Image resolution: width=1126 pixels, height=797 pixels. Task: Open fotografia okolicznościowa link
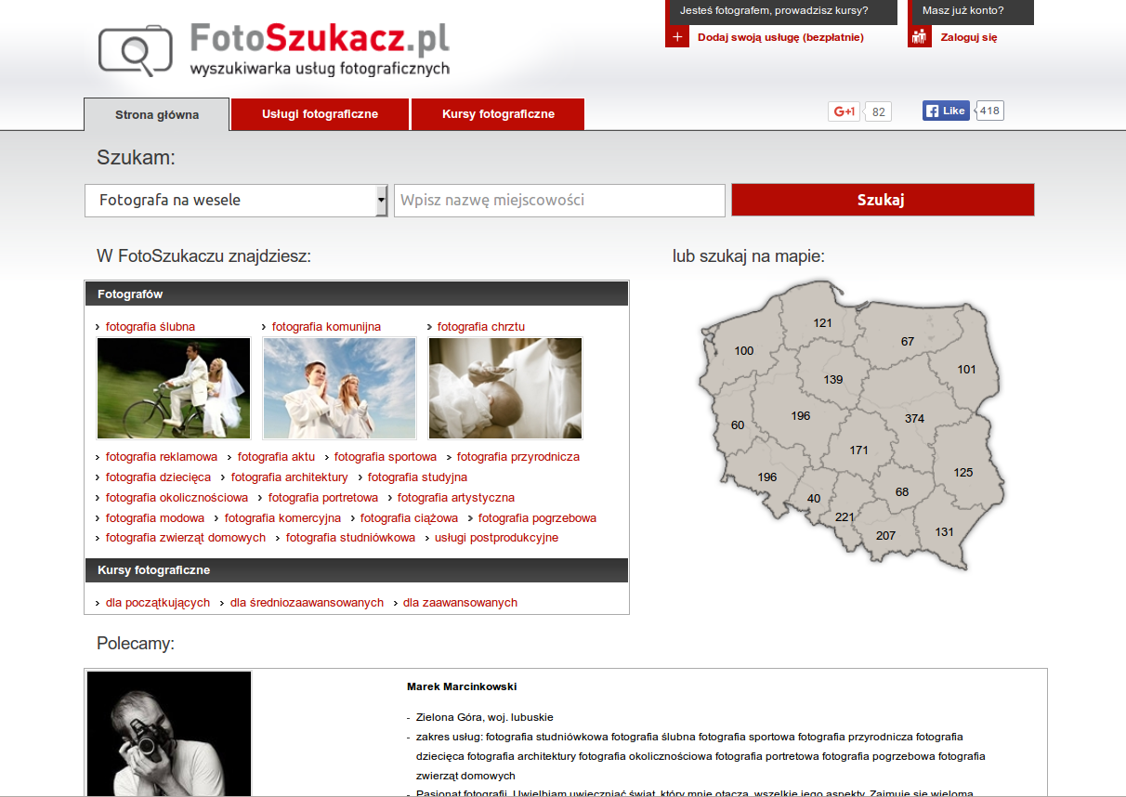pos(177,498)
